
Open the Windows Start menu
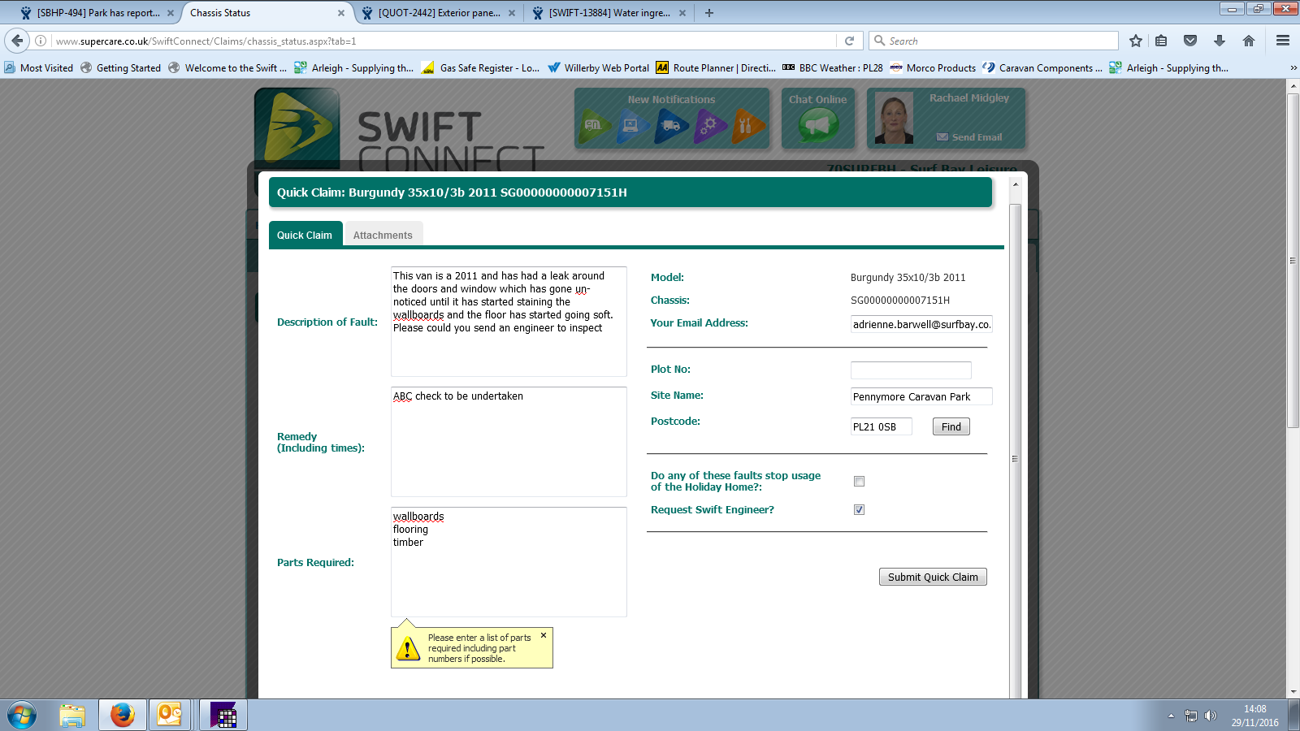[22, 716]
